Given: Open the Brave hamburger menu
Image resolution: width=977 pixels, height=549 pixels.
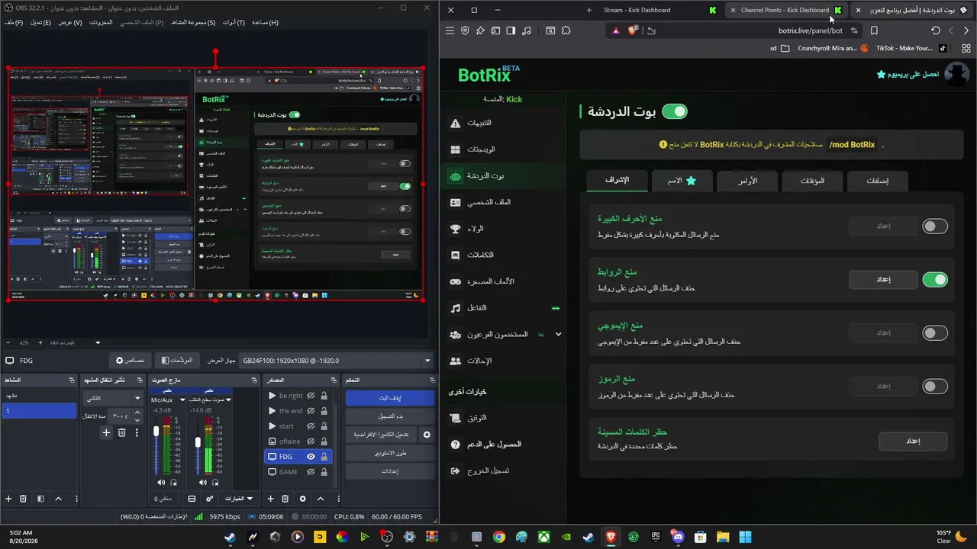Looking at the screenshot, I should 450,30.
